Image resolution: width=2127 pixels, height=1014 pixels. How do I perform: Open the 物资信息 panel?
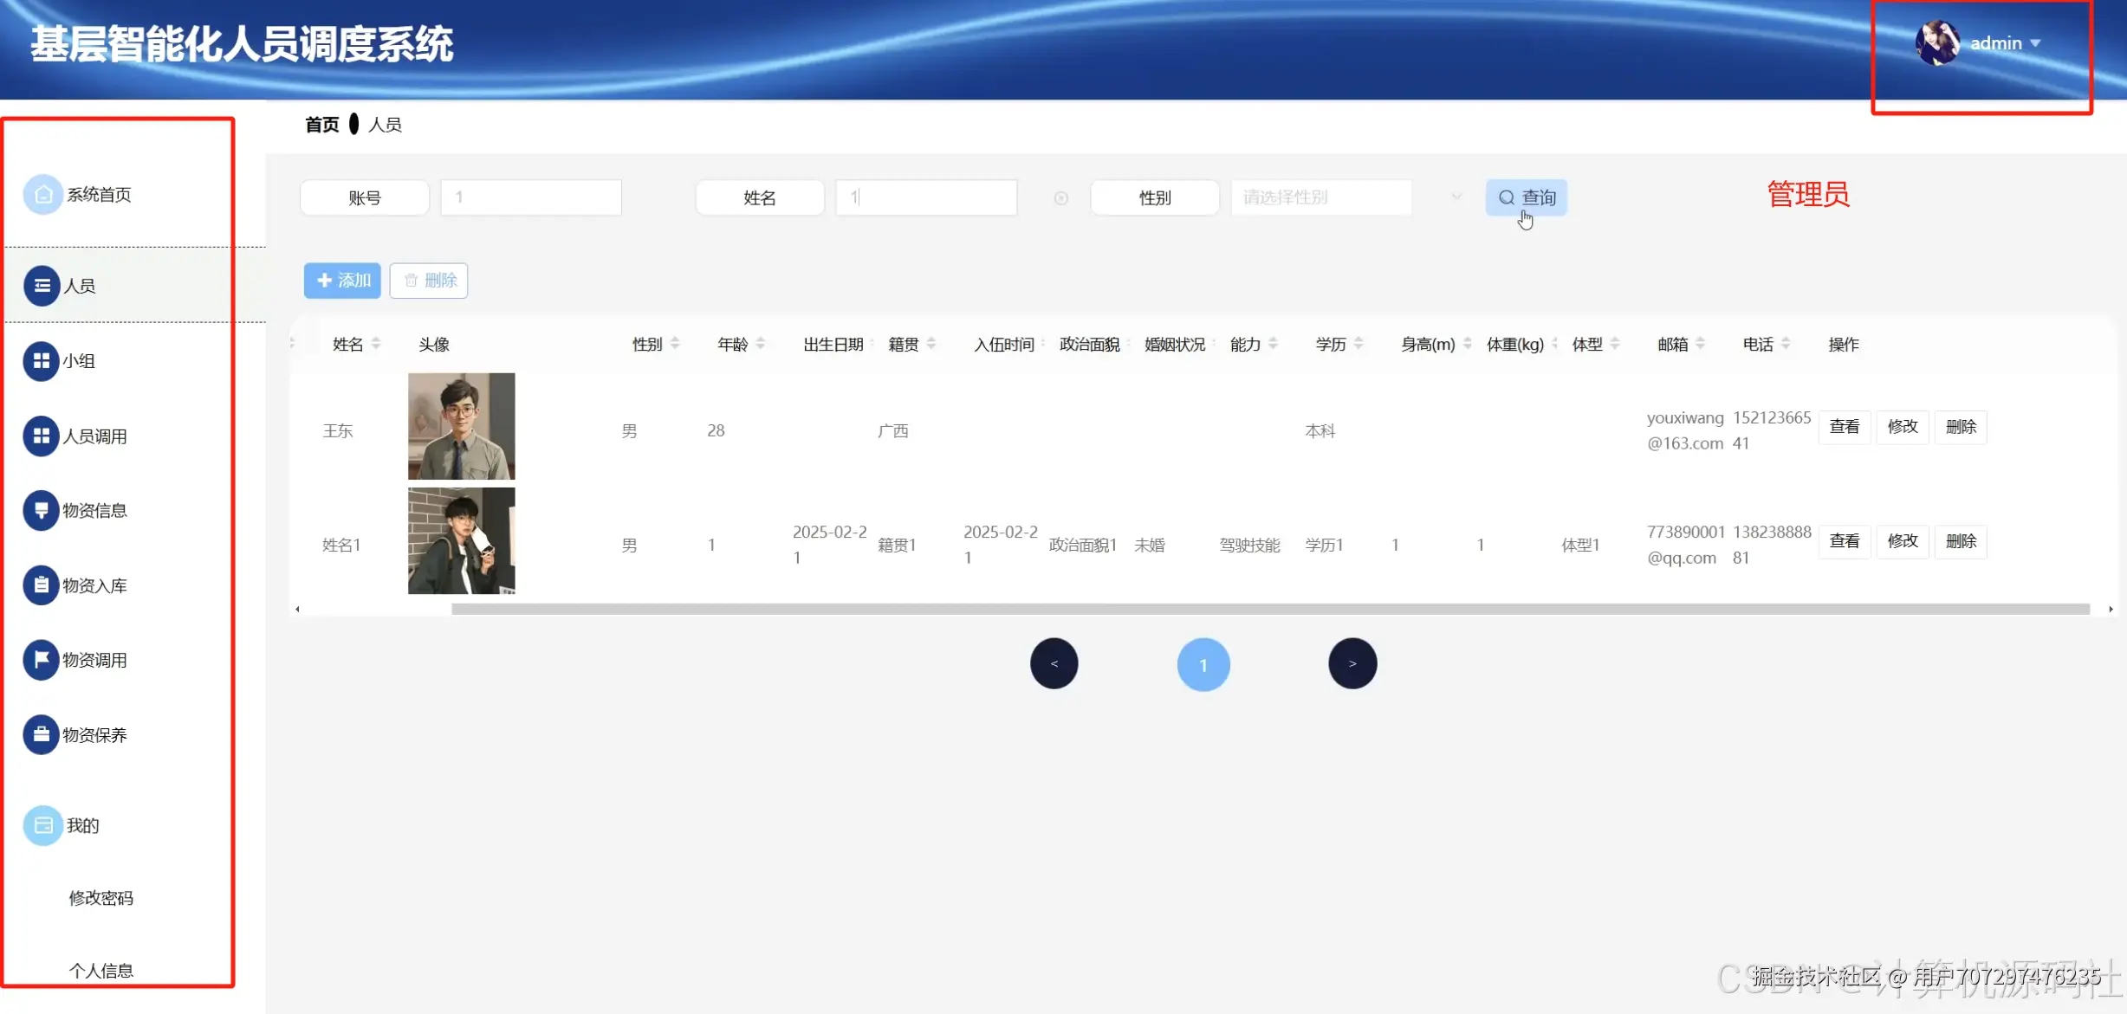[94, 510]
